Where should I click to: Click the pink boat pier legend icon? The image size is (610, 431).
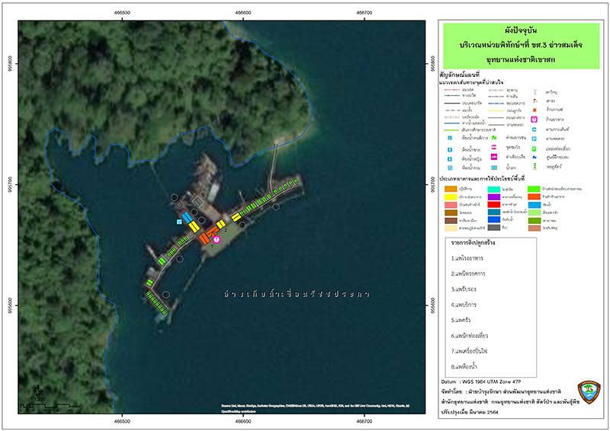coord(494,157)
